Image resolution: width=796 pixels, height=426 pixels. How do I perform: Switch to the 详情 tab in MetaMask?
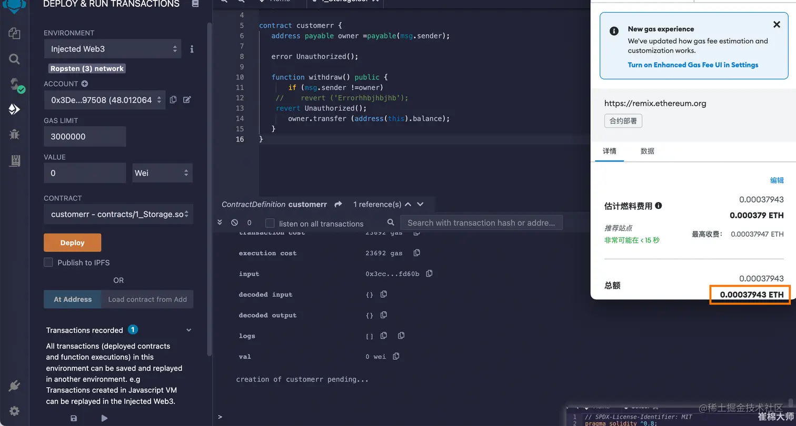(x=610, y=151)
